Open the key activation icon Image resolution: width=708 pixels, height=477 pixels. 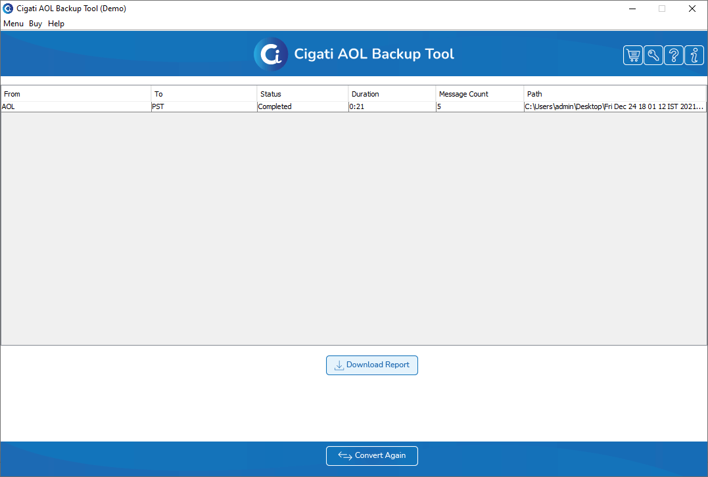coord(653,55)
